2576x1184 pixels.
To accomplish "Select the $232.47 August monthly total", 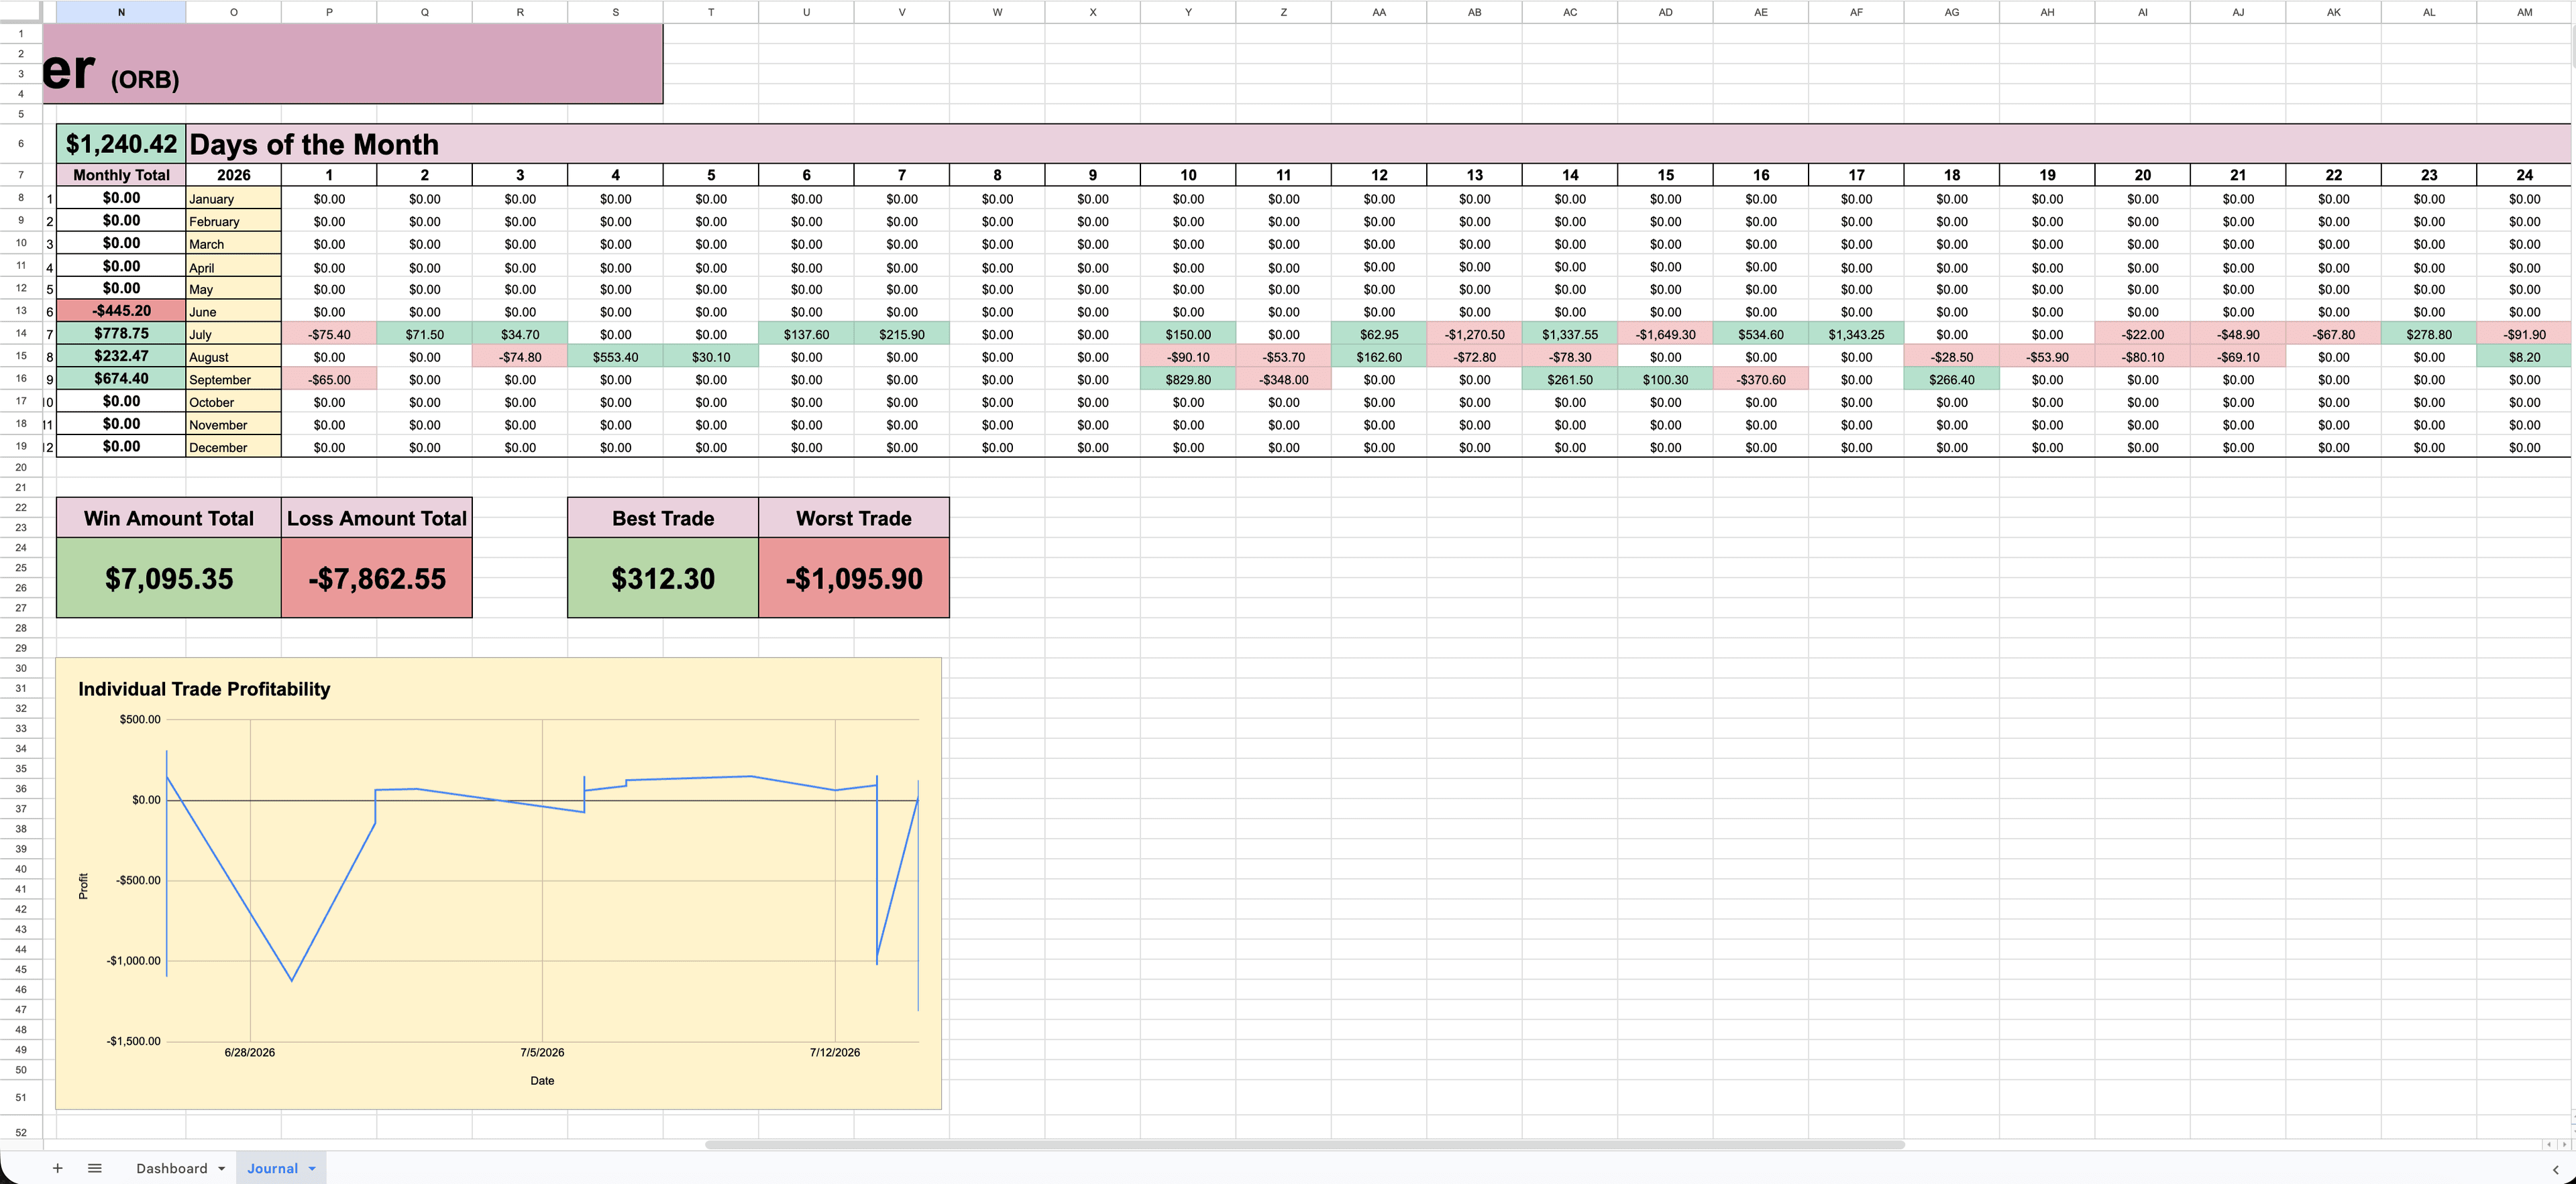I will click(x=121, y=356).
